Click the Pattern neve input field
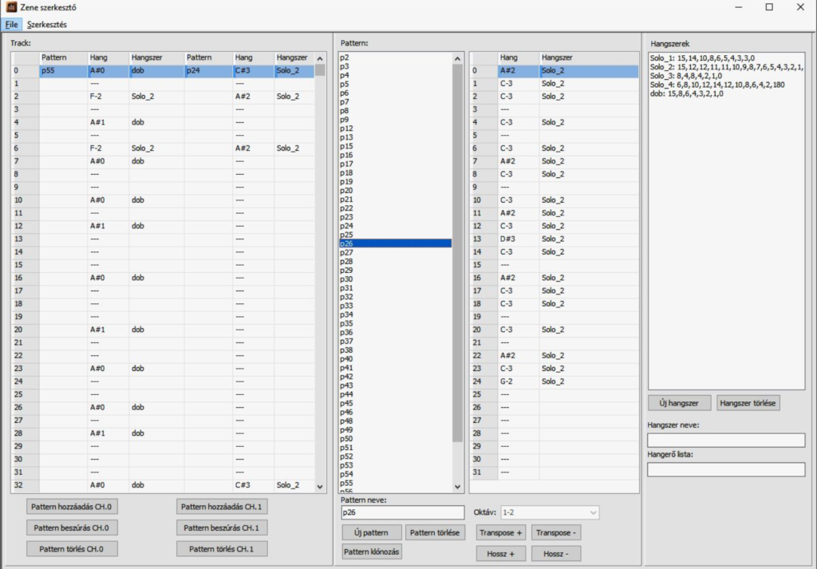The width and height of the screenshot is (817, 569). [401, 512]
